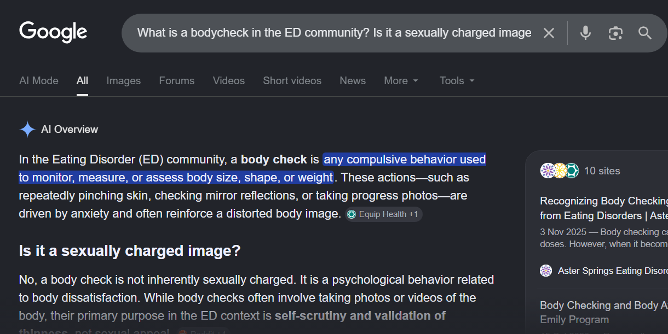The width and height of the screenshot is (668, 334).
Task: Open the Equip Health +1 source chip
Action: [383, 214]
